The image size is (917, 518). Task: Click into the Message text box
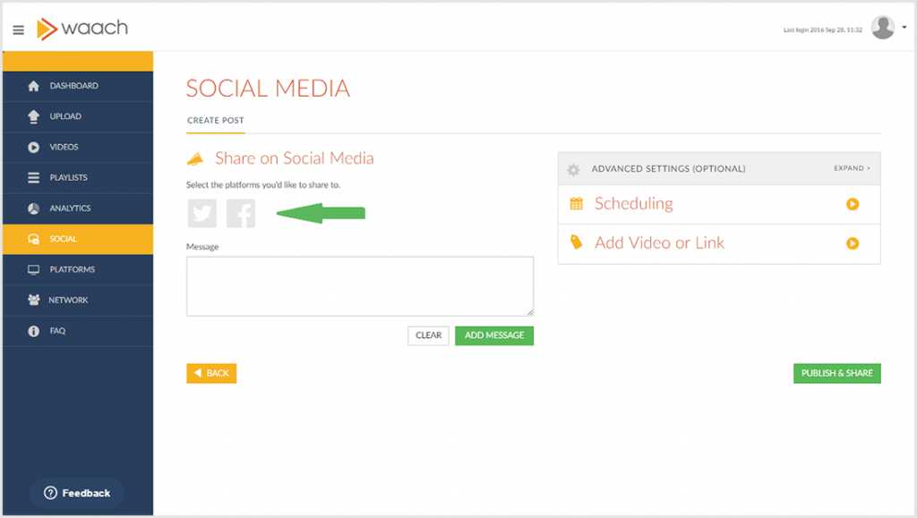[x=360, y=286]
